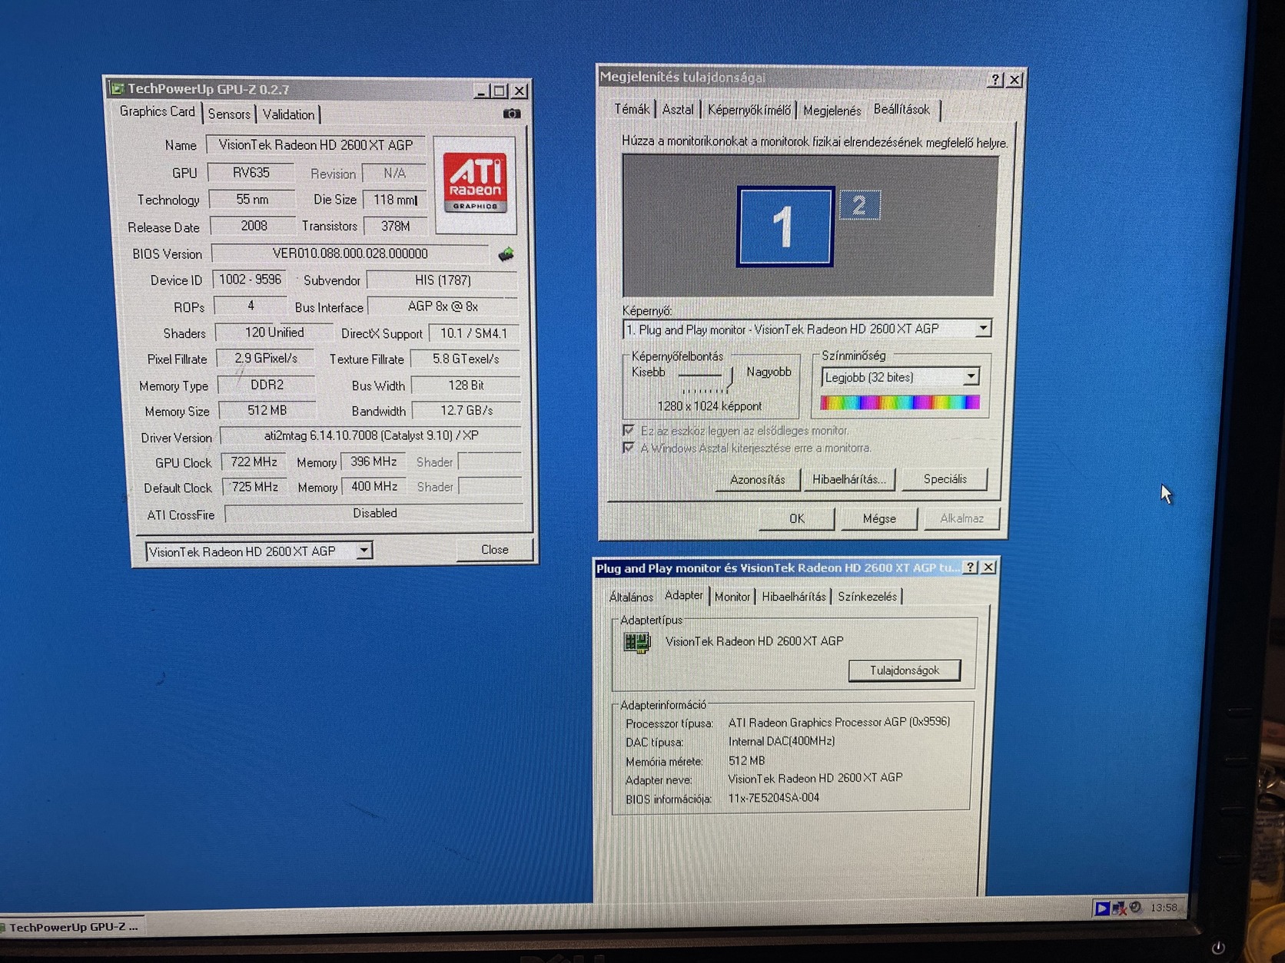Click the BIOS save chip icon
The height and width of the screenshot is (963, 1285).
tap(506, 254)
